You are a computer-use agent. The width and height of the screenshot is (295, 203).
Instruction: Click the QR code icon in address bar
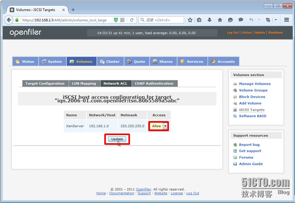(122, 20)
